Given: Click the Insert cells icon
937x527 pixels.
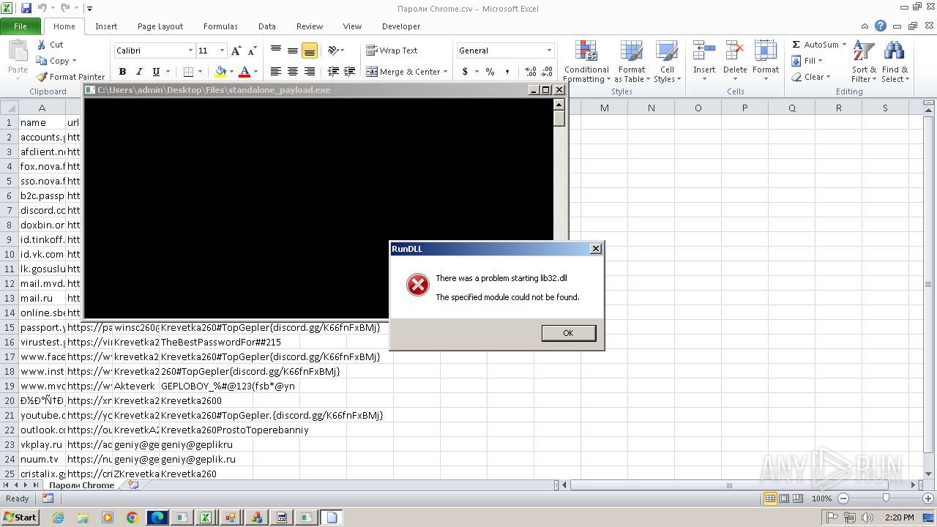Looking at the screenshot, I should tap(704, 51).
